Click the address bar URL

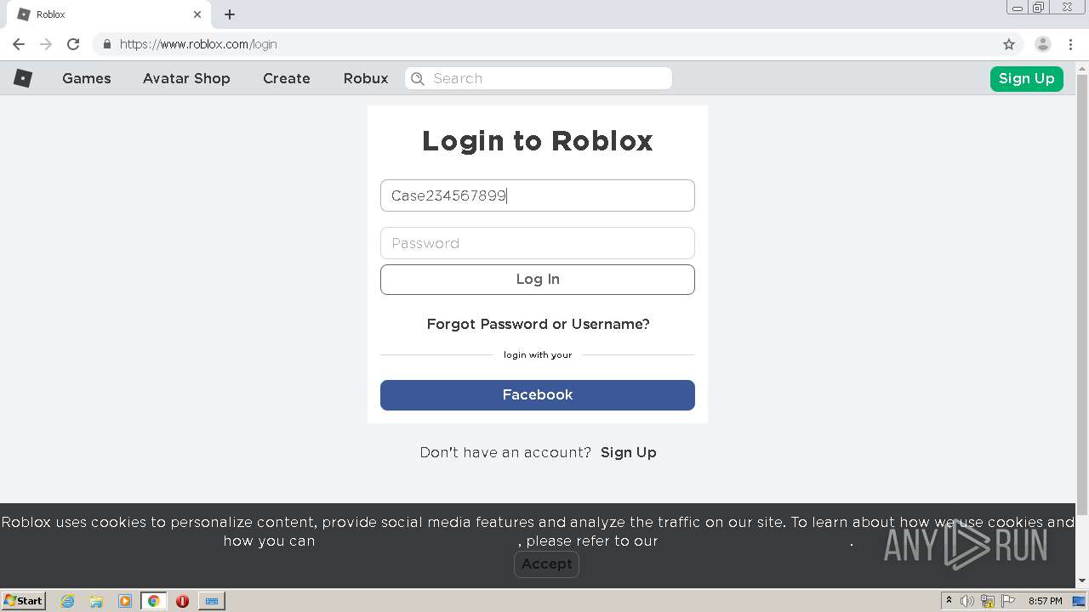pos(198,44)
